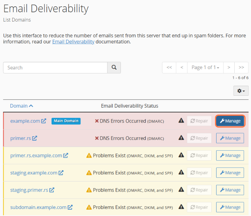The image size is (251, 216).
Task: Click the '1 - 6 of 6' count text
Action: (241, 78)
